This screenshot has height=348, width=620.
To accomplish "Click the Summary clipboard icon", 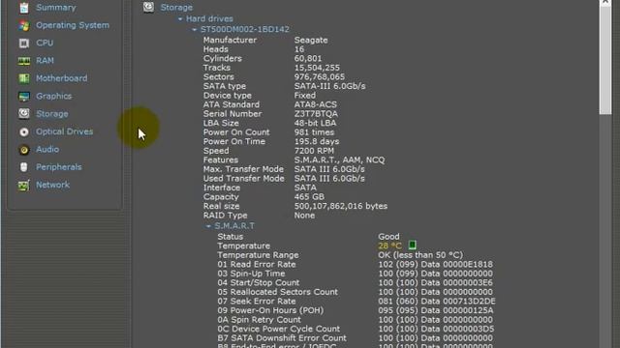I will [x=24, y=8].
